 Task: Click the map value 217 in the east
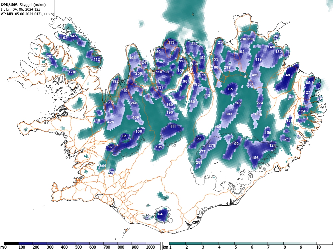[288, 139]
